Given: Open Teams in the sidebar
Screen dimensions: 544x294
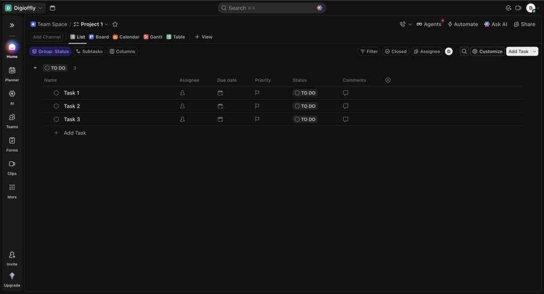Looking at the screenshot, I should (12, 121).
